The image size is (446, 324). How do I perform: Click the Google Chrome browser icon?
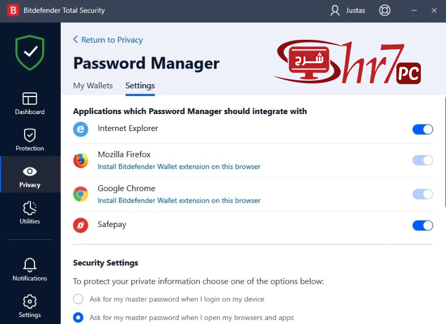click(x=81, y=194)
